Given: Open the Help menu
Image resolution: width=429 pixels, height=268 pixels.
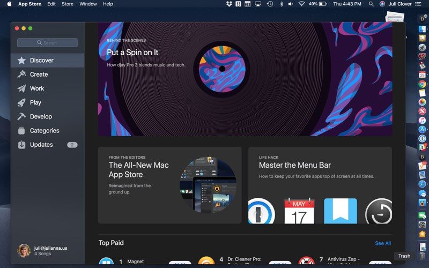Looking at the screenshot, I should (108, 4).
